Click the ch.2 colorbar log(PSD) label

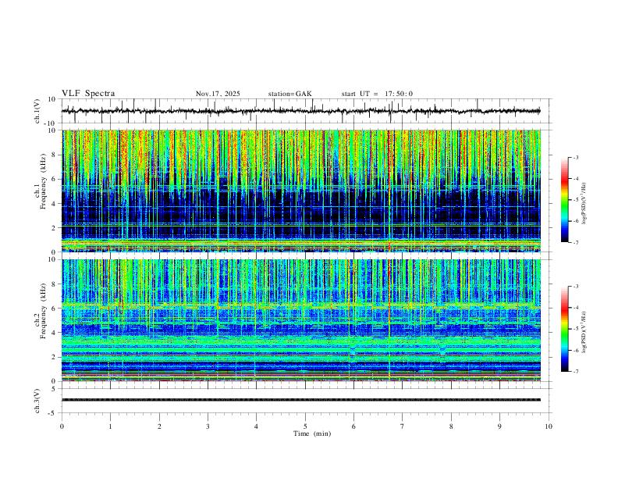[x=584, y=332]
